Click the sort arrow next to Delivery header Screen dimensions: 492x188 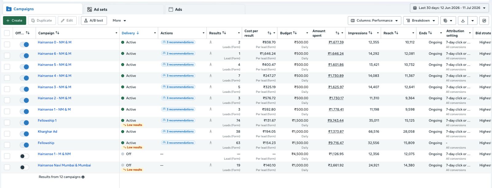pyautogui.click(x=138, y=33)
